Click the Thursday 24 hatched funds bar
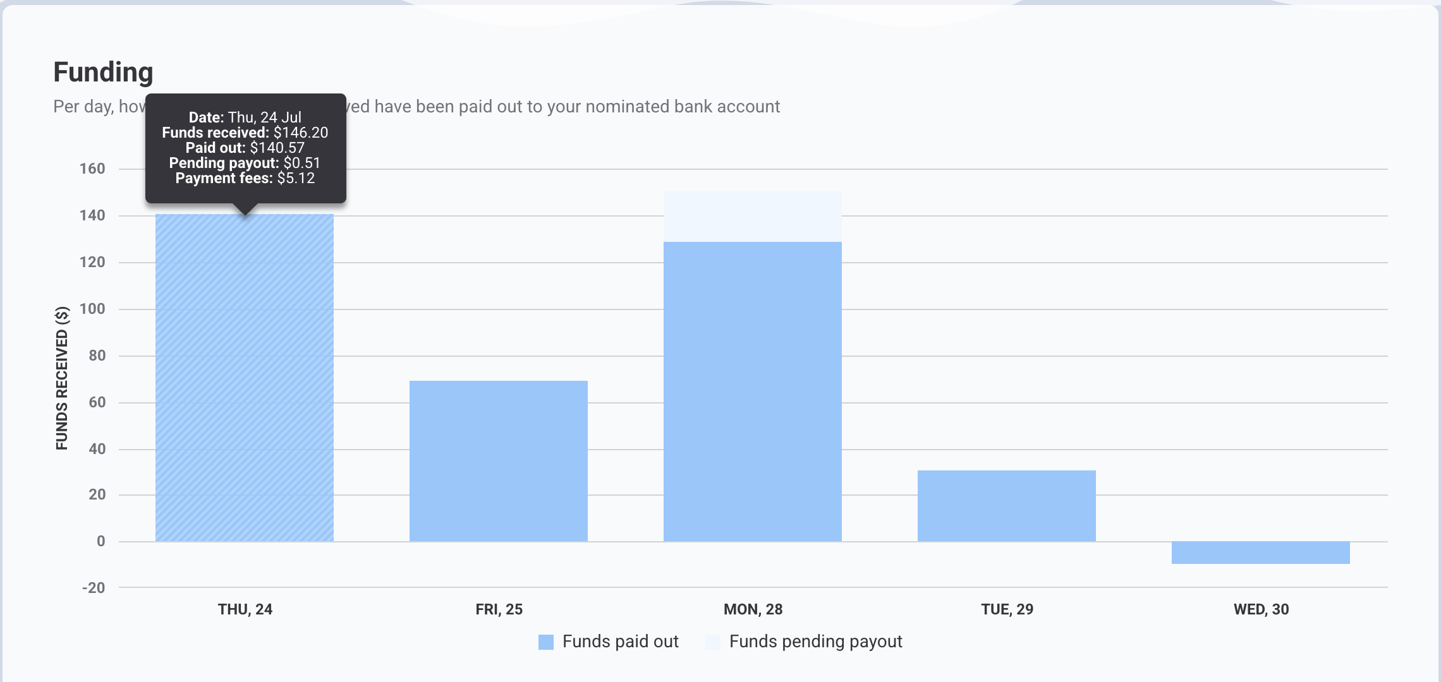1441x682 pixels. tap(245, 379)
